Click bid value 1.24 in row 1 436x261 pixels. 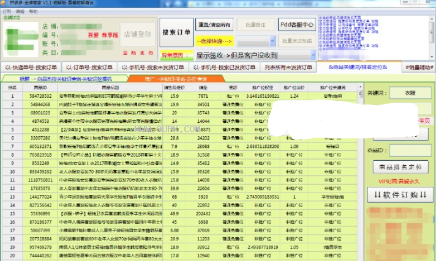tap(294, 96)
